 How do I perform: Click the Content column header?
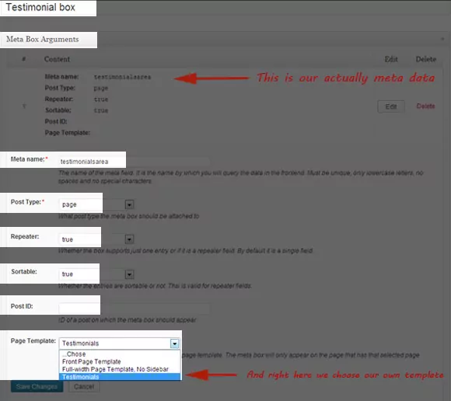click(57, 59)
